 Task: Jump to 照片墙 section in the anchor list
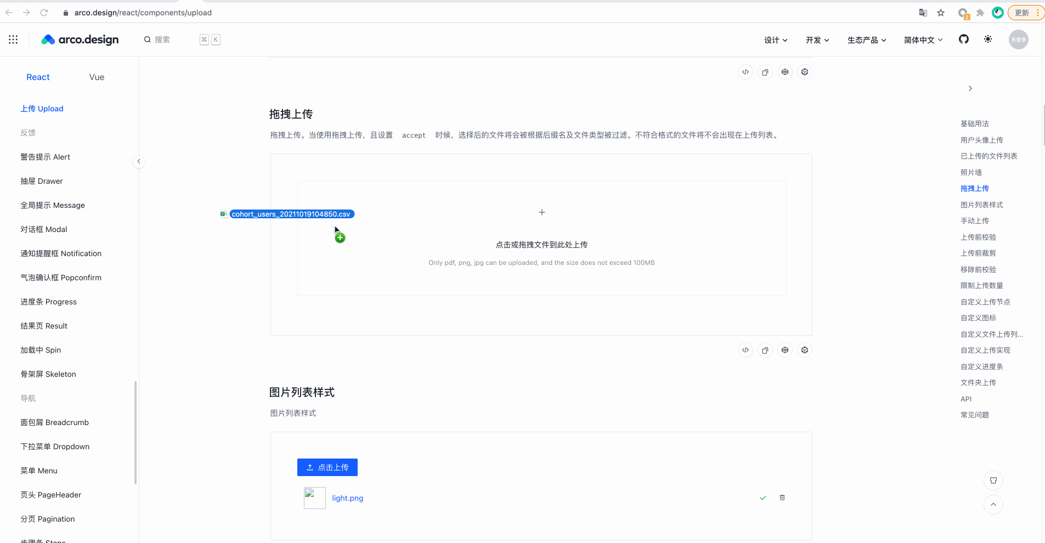pyautogui.click(x=971, y=172)
